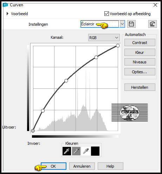Click the black color swatch under Kleuren
Viewport: 162px width, 174px height.
click(95, 151)
